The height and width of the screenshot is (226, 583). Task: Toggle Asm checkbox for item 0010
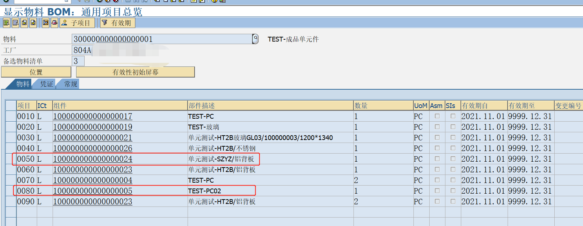pyautogui.click(x=437, y=116)
